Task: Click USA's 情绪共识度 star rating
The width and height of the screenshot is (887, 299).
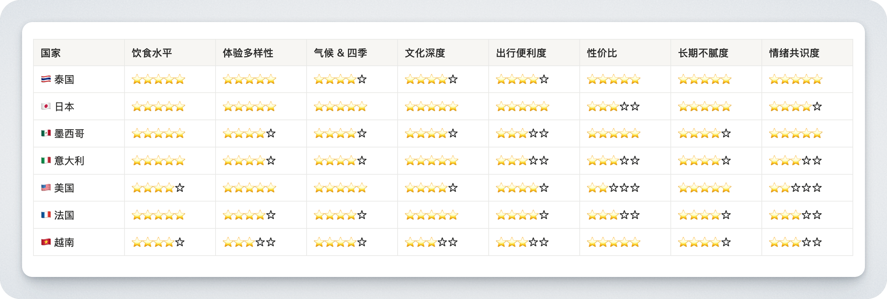Action: point(795,188)
